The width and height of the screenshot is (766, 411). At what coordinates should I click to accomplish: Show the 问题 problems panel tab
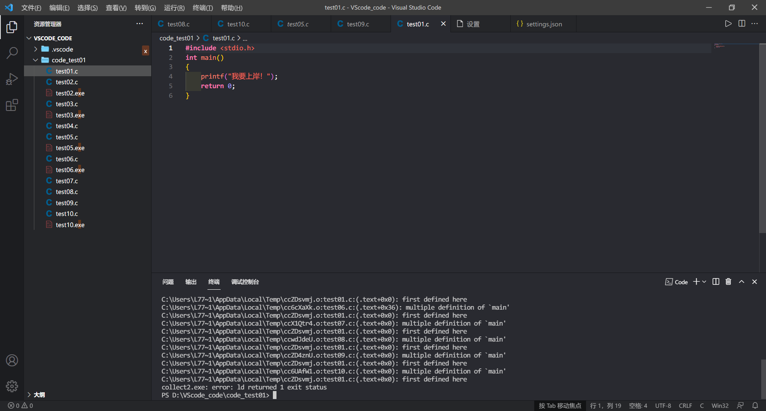pyautogui.click(x=168, y=282)
